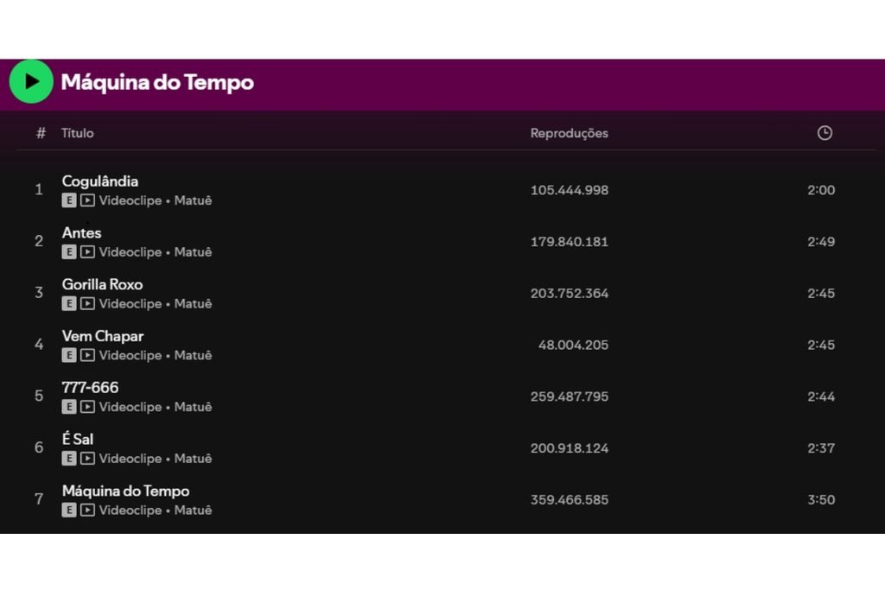
Task: Open Matuê artist link under Vem Chapar
Action: pyautogui.click(x=193, y=355)
